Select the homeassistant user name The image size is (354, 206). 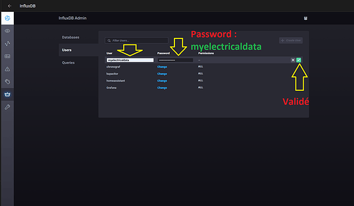[115, 80]
